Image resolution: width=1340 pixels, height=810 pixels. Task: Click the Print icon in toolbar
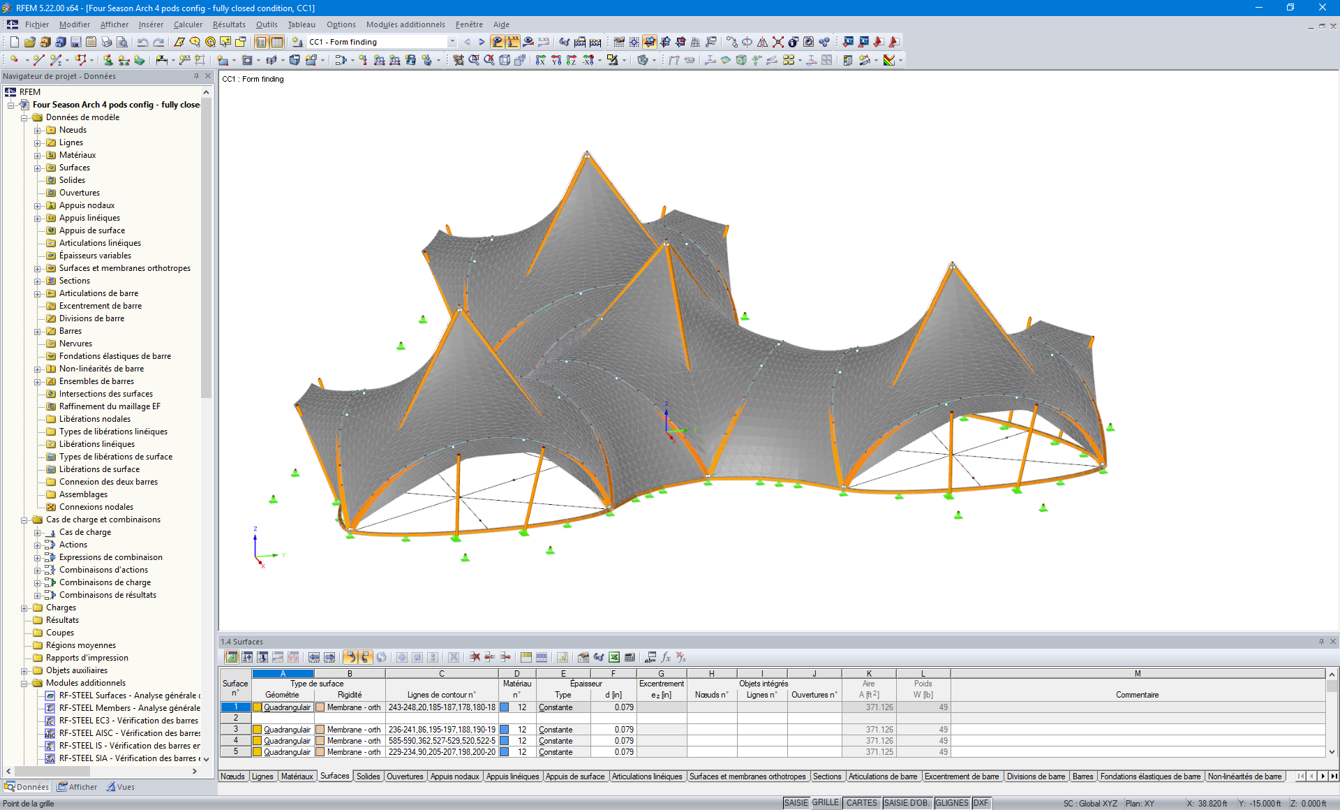point(106,42)
